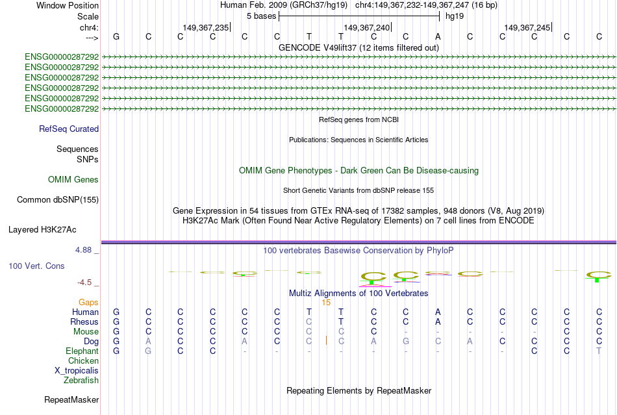Click the ruler coordinate '149,367,245'

click(527, 27)
